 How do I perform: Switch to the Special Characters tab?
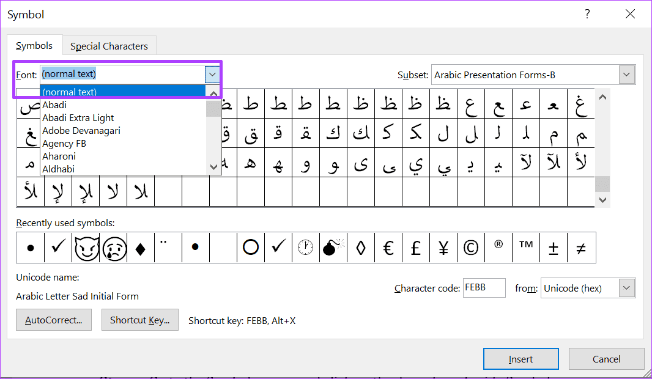click(109, 45)
